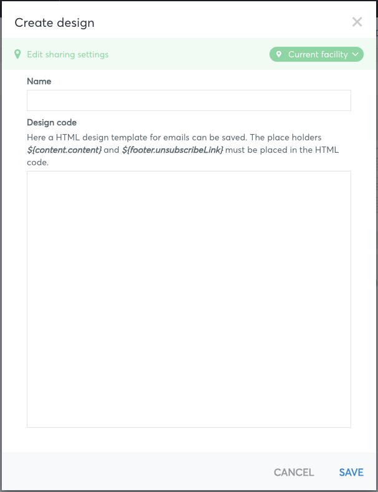Close the Create design dialog
Viewport: 378px width, 492px height.
click(357, 22)
